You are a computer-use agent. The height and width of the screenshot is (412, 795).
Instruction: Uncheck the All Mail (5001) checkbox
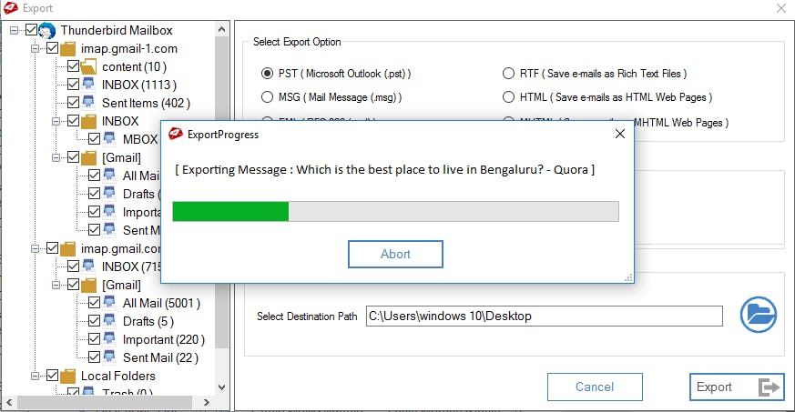point(94,303)
